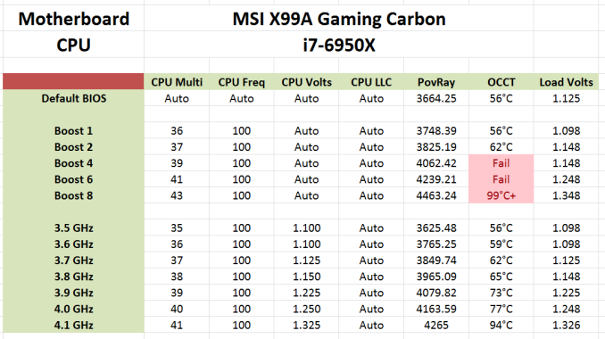Select the Motherboard label cell
The image size is (605, 339).
pyautogui.click(x=73, y=19)
